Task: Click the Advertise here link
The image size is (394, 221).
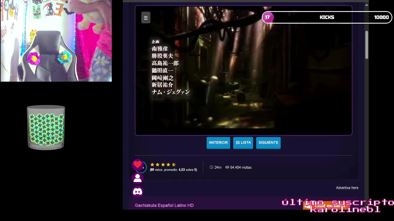Action: (x=347, y=188)
